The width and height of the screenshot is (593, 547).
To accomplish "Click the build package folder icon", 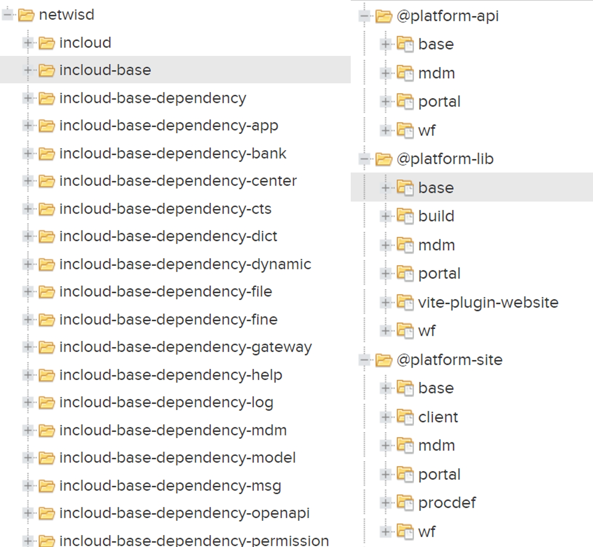I will click(404, 216).
